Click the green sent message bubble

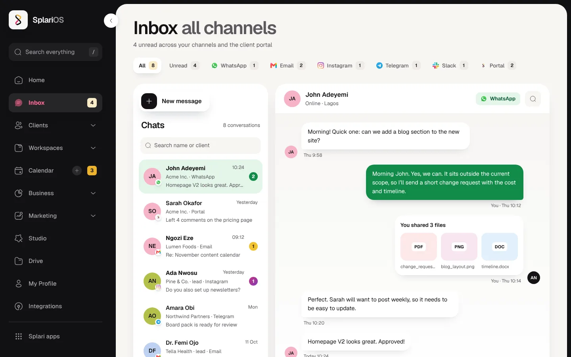click(445, 182)
